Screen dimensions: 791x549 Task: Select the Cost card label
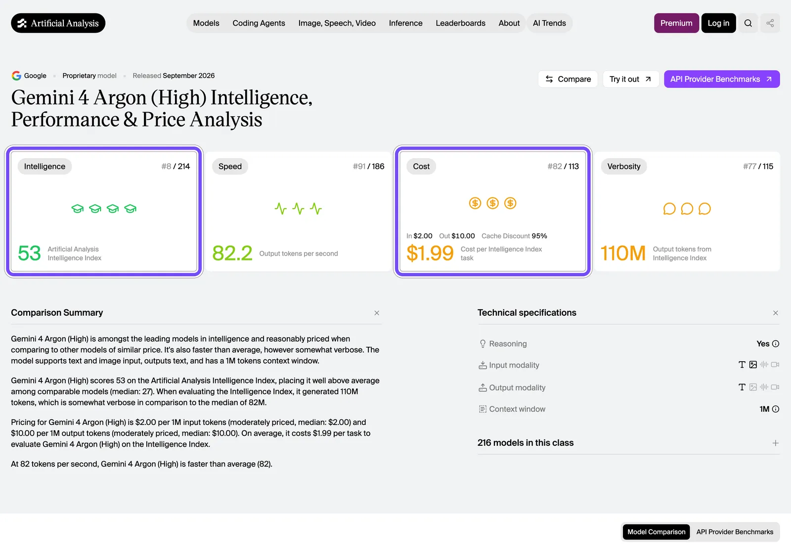(422, 167)
